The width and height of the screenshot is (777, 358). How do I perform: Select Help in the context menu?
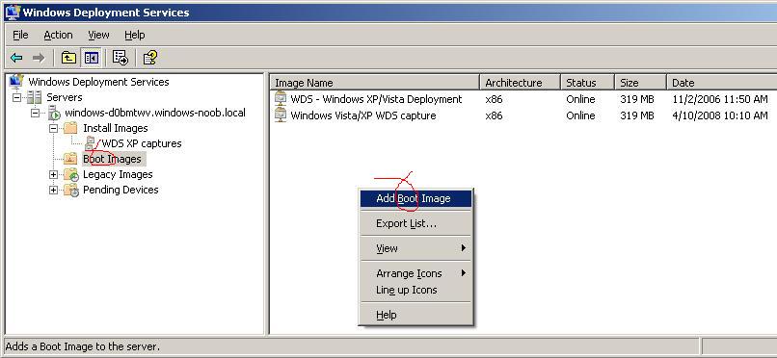coord(415,315)
